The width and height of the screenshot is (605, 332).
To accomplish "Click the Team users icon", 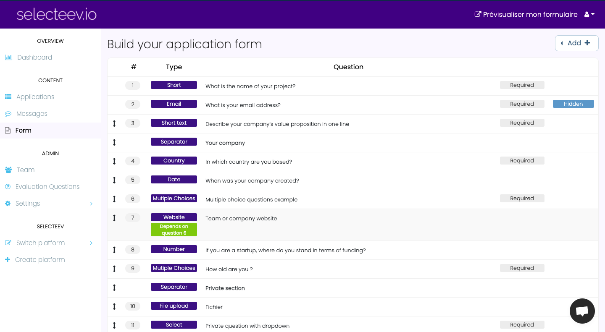I will click(8, 170).
